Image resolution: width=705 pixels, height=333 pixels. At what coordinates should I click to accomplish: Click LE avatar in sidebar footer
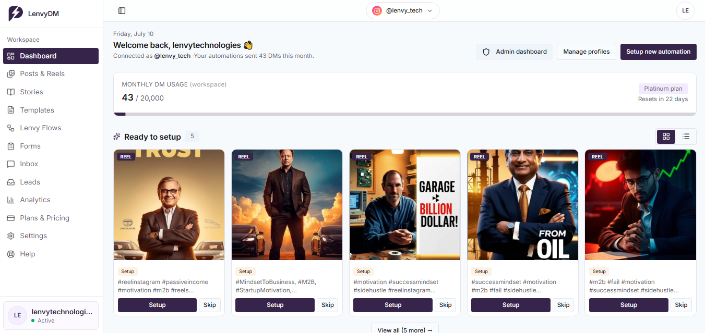(x=17, y=315)
